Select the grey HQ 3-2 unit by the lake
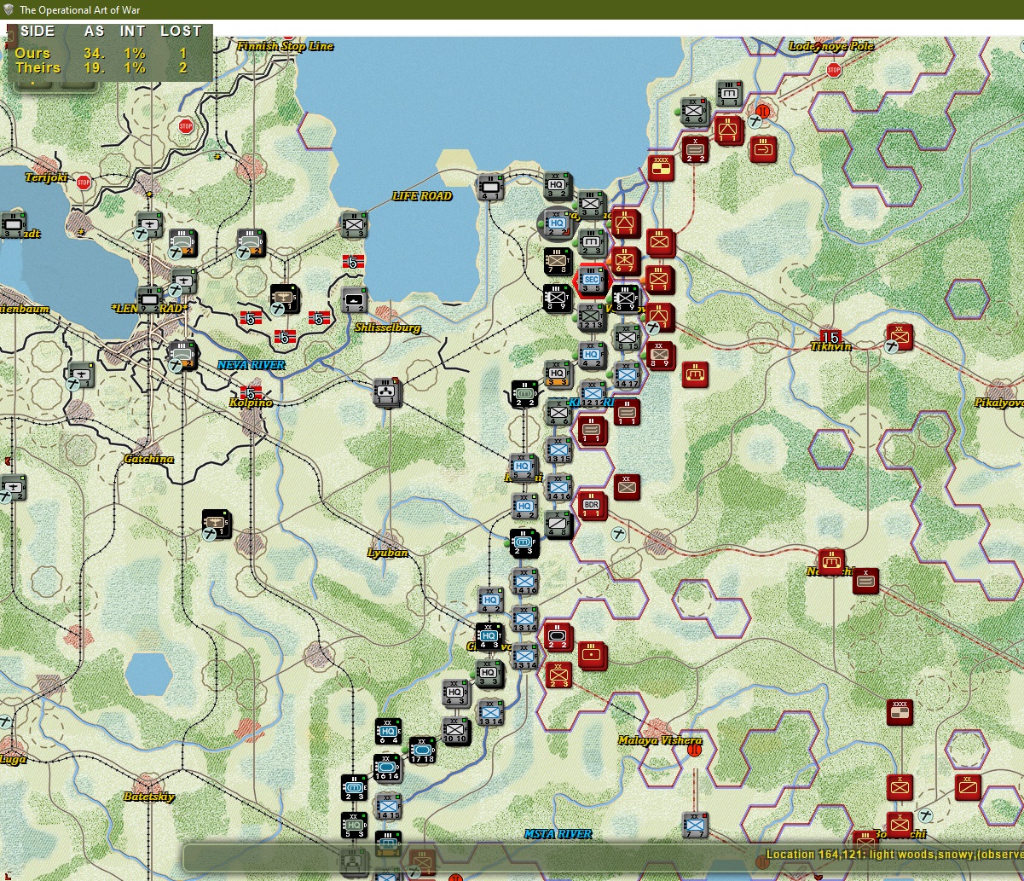This screenshot has width=1024, height=881. coord(557,185)
